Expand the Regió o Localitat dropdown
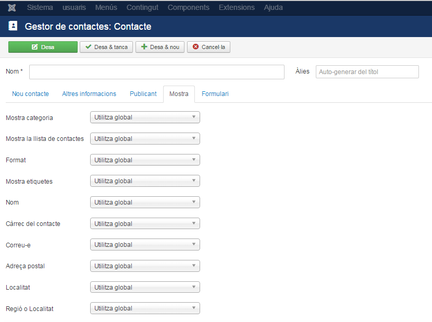The height and width of the screenshot is (322, 432). click(x=145, y=308)
